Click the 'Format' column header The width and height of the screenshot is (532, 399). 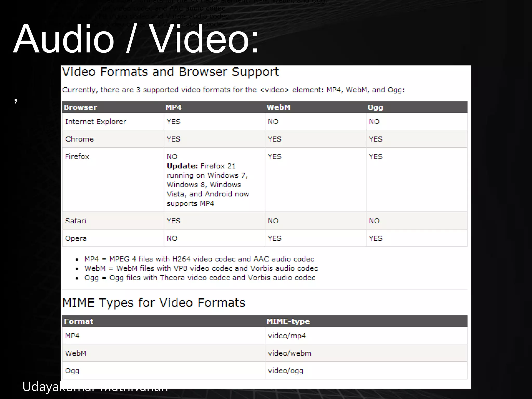pos(78,321)
